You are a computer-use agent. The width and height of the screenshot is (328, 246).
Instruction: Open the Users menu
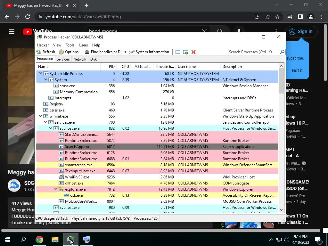tap(83, 45)
